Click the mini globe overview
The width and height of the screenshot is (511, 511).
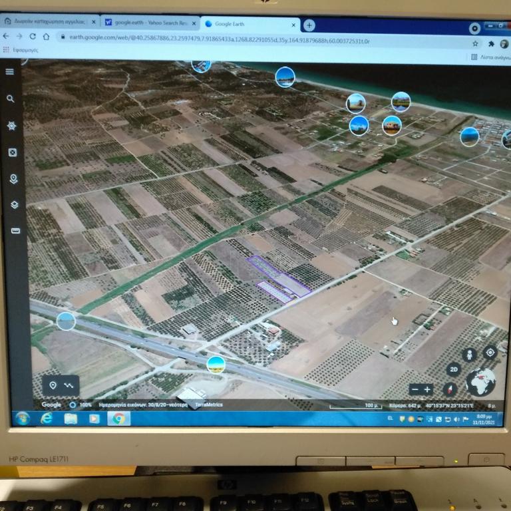tap(480, 383)
